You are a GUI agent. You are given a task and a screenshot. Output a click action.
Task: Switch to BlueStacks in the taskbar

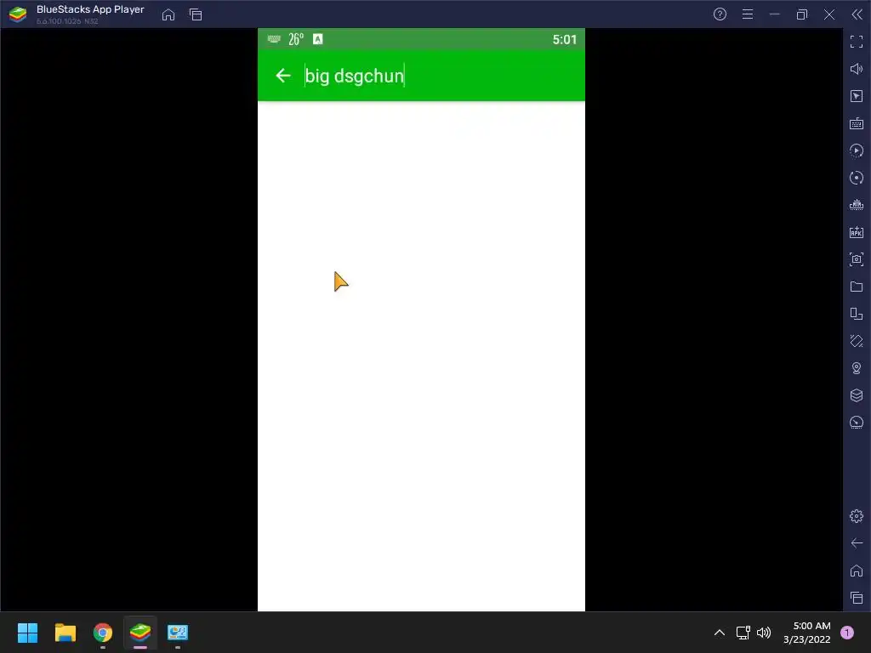click(140, 633)
